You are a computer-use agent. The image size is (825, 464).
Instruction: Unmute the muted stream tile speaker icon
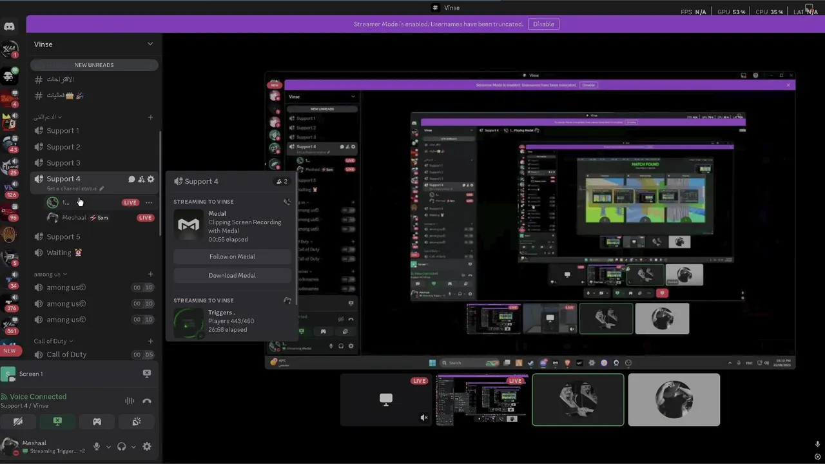point(423,418)
